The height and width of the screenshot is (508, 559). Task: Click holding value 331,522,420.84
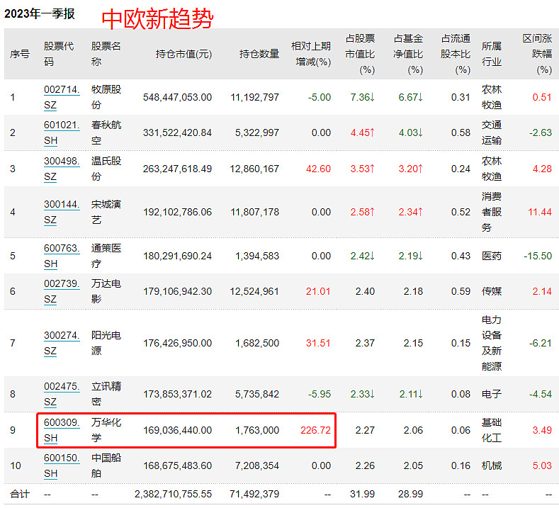(178, 133)
